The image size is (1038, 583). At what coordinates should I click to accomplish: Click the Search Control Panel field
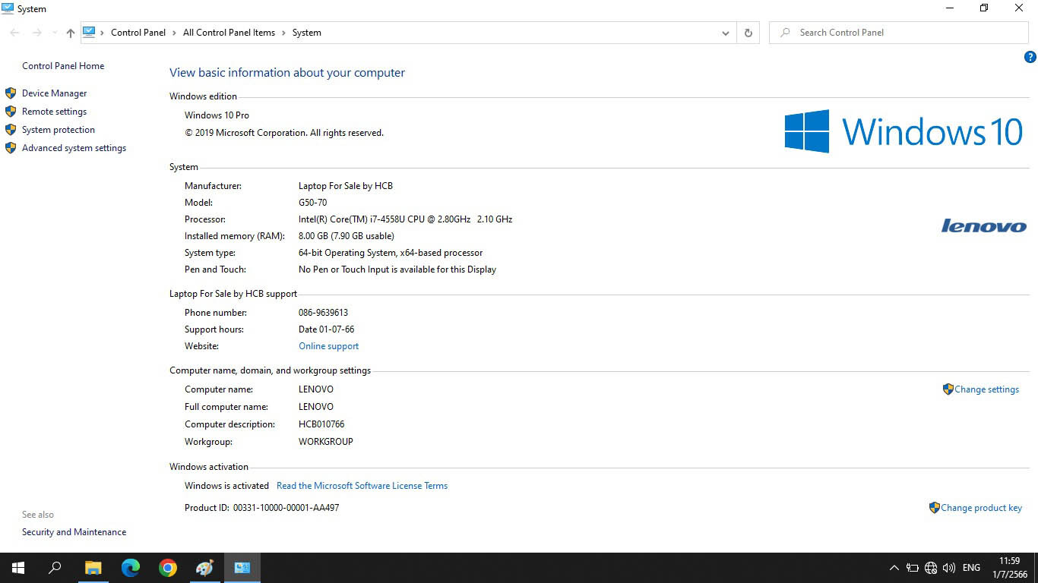(899, 33)
